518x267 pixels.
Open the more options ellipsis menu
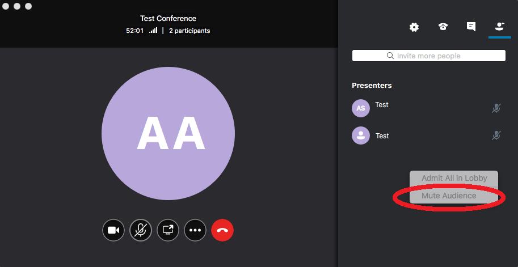(195, 230)
